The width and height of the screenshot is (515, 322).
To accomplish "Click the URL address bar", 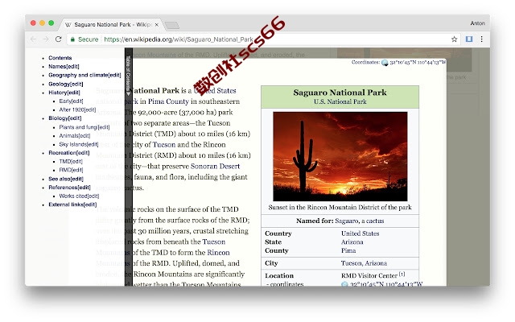I will click(259, 39).
